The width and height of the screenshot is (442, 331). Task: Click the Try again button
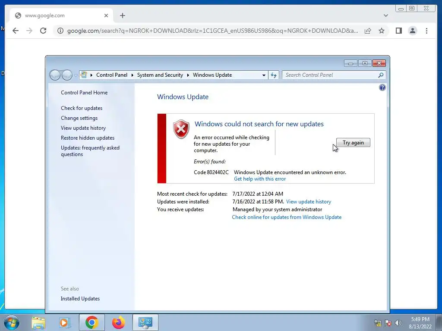353,143
